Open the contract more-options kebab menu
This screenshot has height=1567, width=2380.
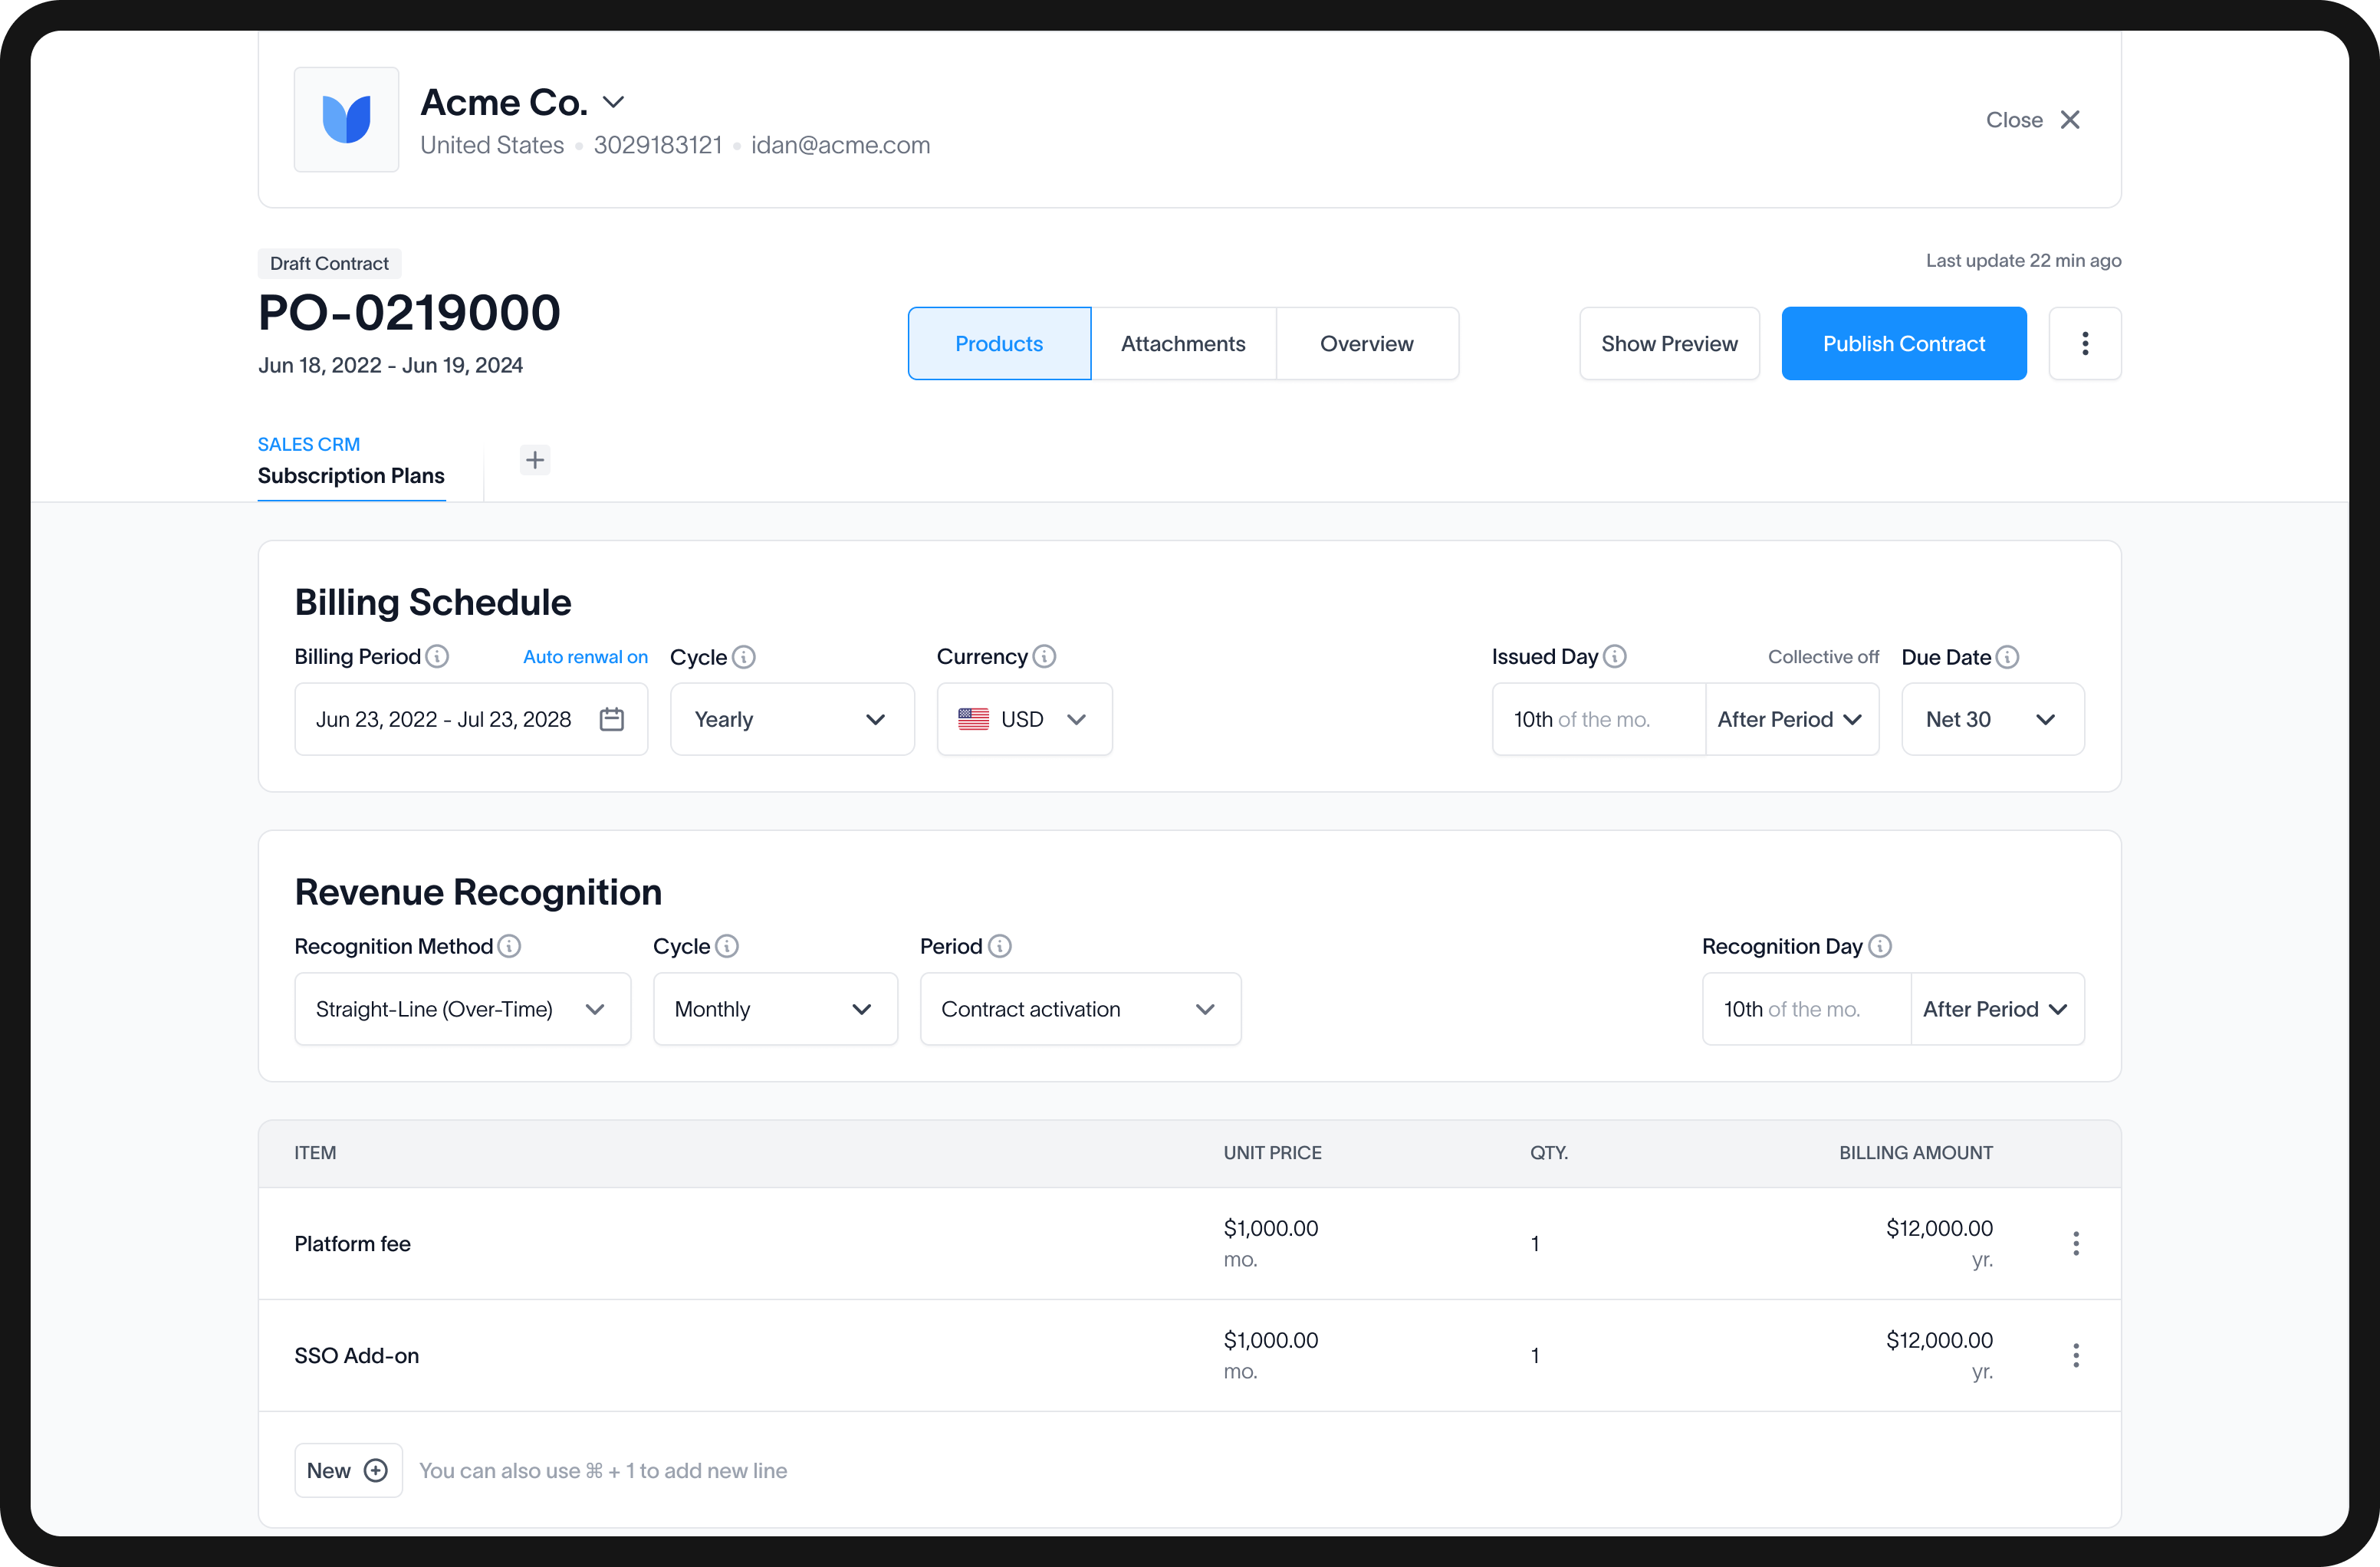[x=2085, y=343]
